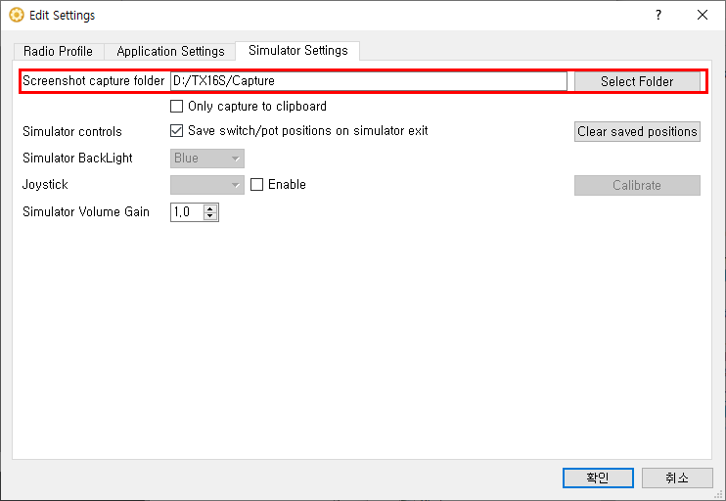Click the Edit Settings gear icon in title bar

click(x=17, y=16)
